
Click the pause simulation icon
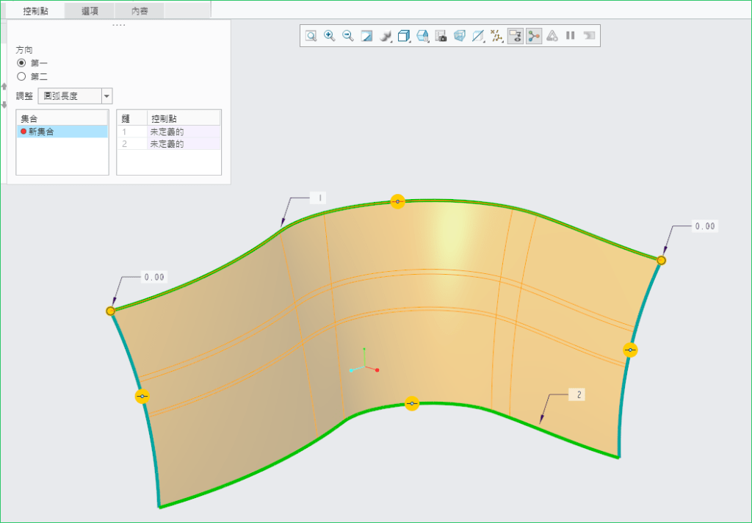point(570,36)
